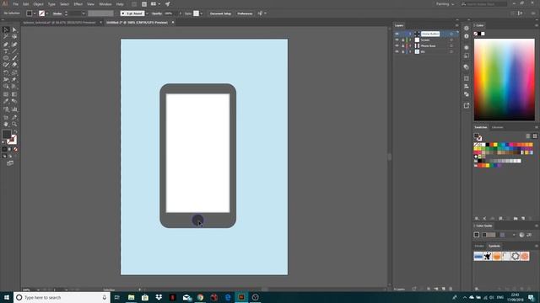Open the Opacity panel link
The image size is (540, 303).
(x=156, y=13)
